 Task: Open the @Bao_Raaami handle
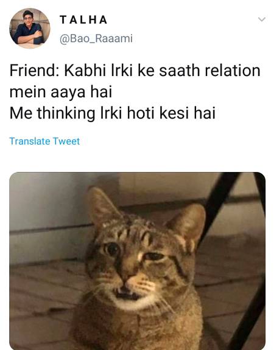click(96, 38)
